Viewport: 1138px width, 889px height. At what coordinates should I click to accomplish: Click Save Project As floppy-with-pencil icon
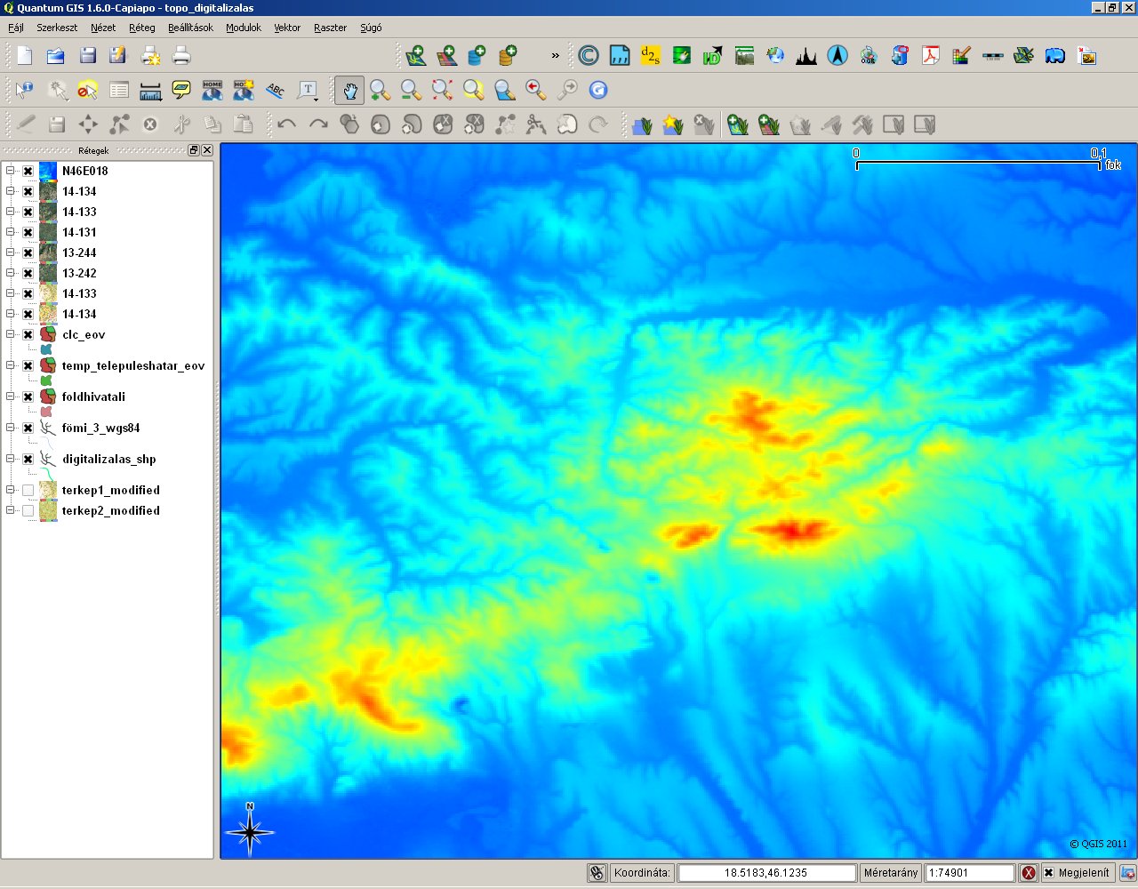118,56
